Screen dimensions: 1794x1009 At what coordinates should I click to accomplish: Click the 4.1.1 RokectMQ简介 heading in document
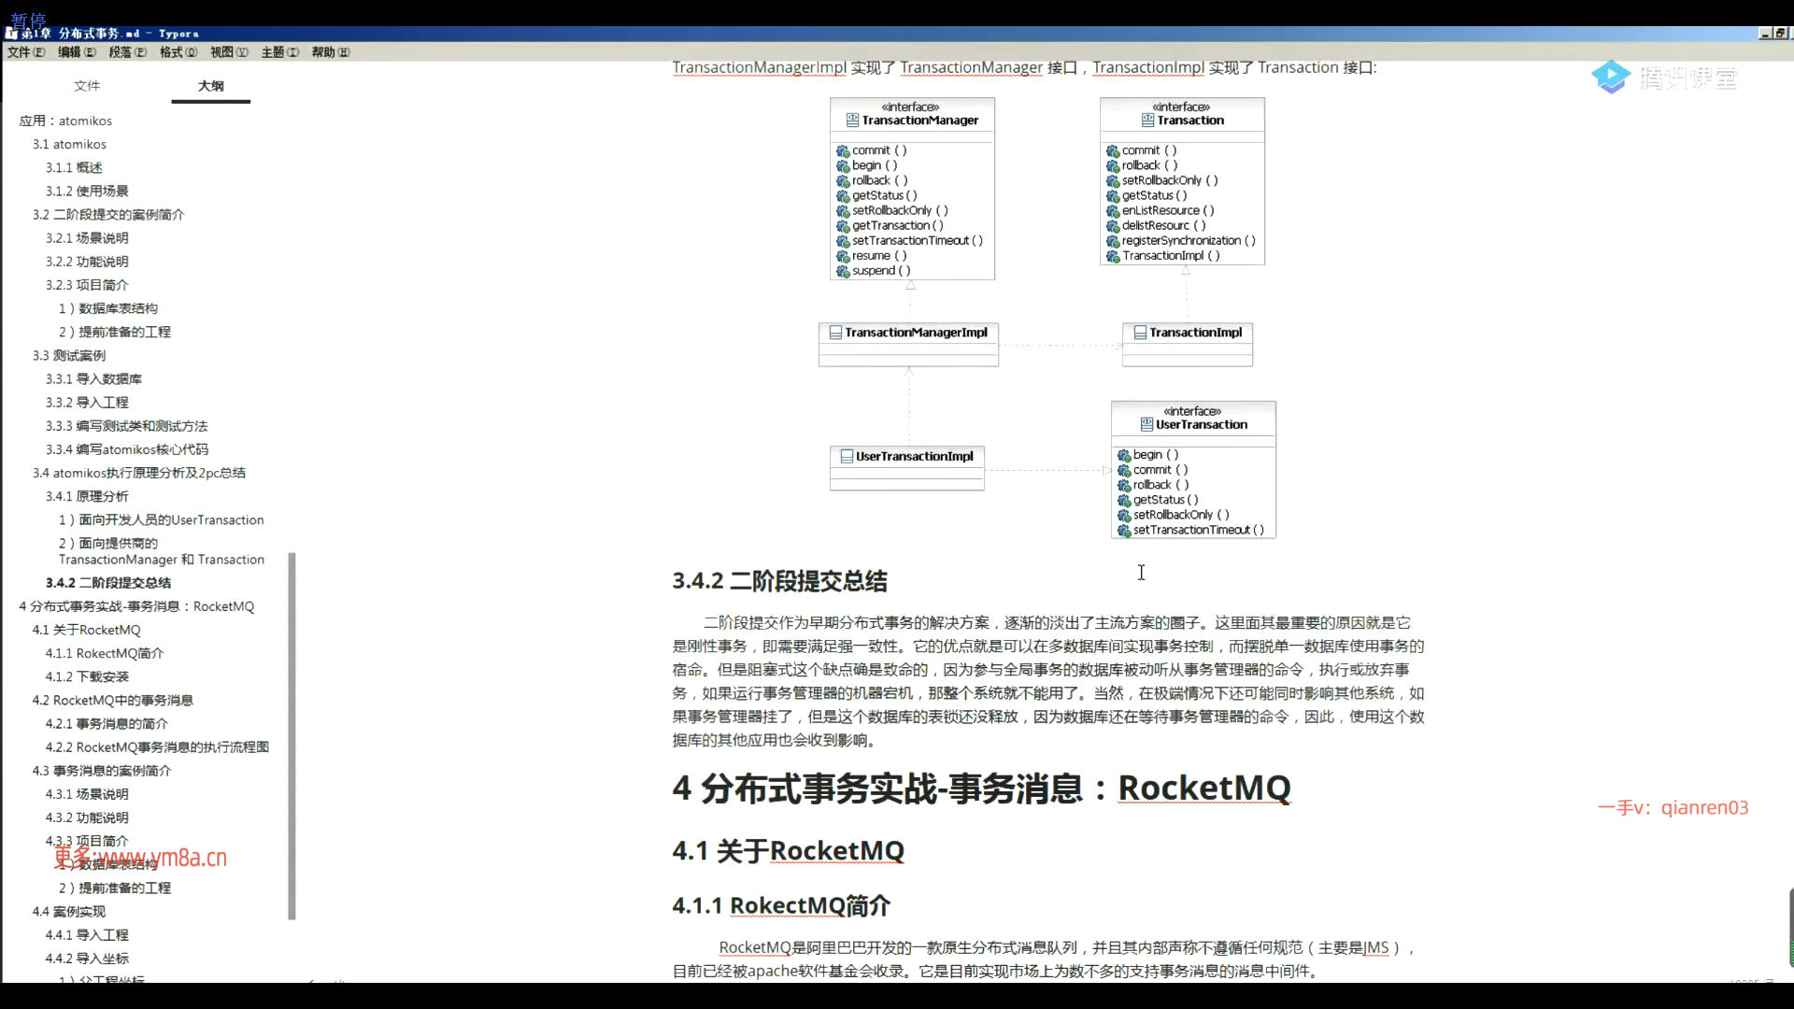[781, 905]
